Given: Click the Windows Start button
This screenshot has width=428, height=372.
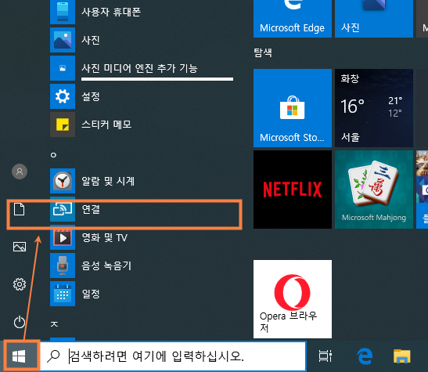Looking at the screenshot, I should pyautogui.click(x=19, y=356).
